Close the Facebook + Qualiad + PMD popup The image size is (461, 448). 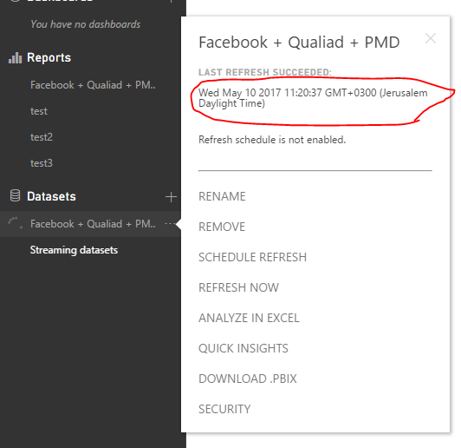point(431,38)
